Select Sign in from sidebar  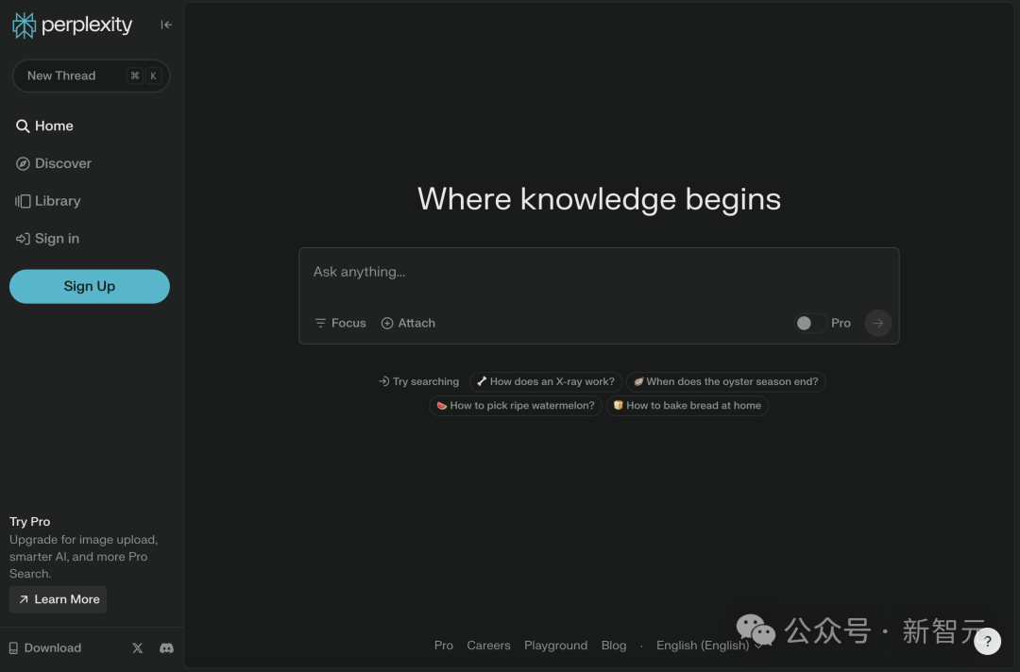(47, 239)
